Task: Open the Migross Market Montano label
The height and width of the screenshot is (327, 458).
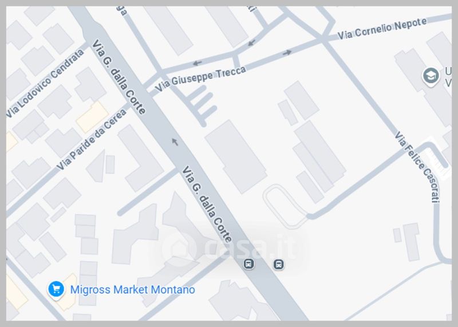Action: click(133, 290)
